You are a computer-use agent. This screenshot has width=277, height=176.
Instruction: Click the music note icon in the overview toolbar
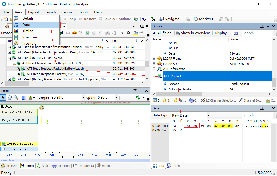click(114, 33)
